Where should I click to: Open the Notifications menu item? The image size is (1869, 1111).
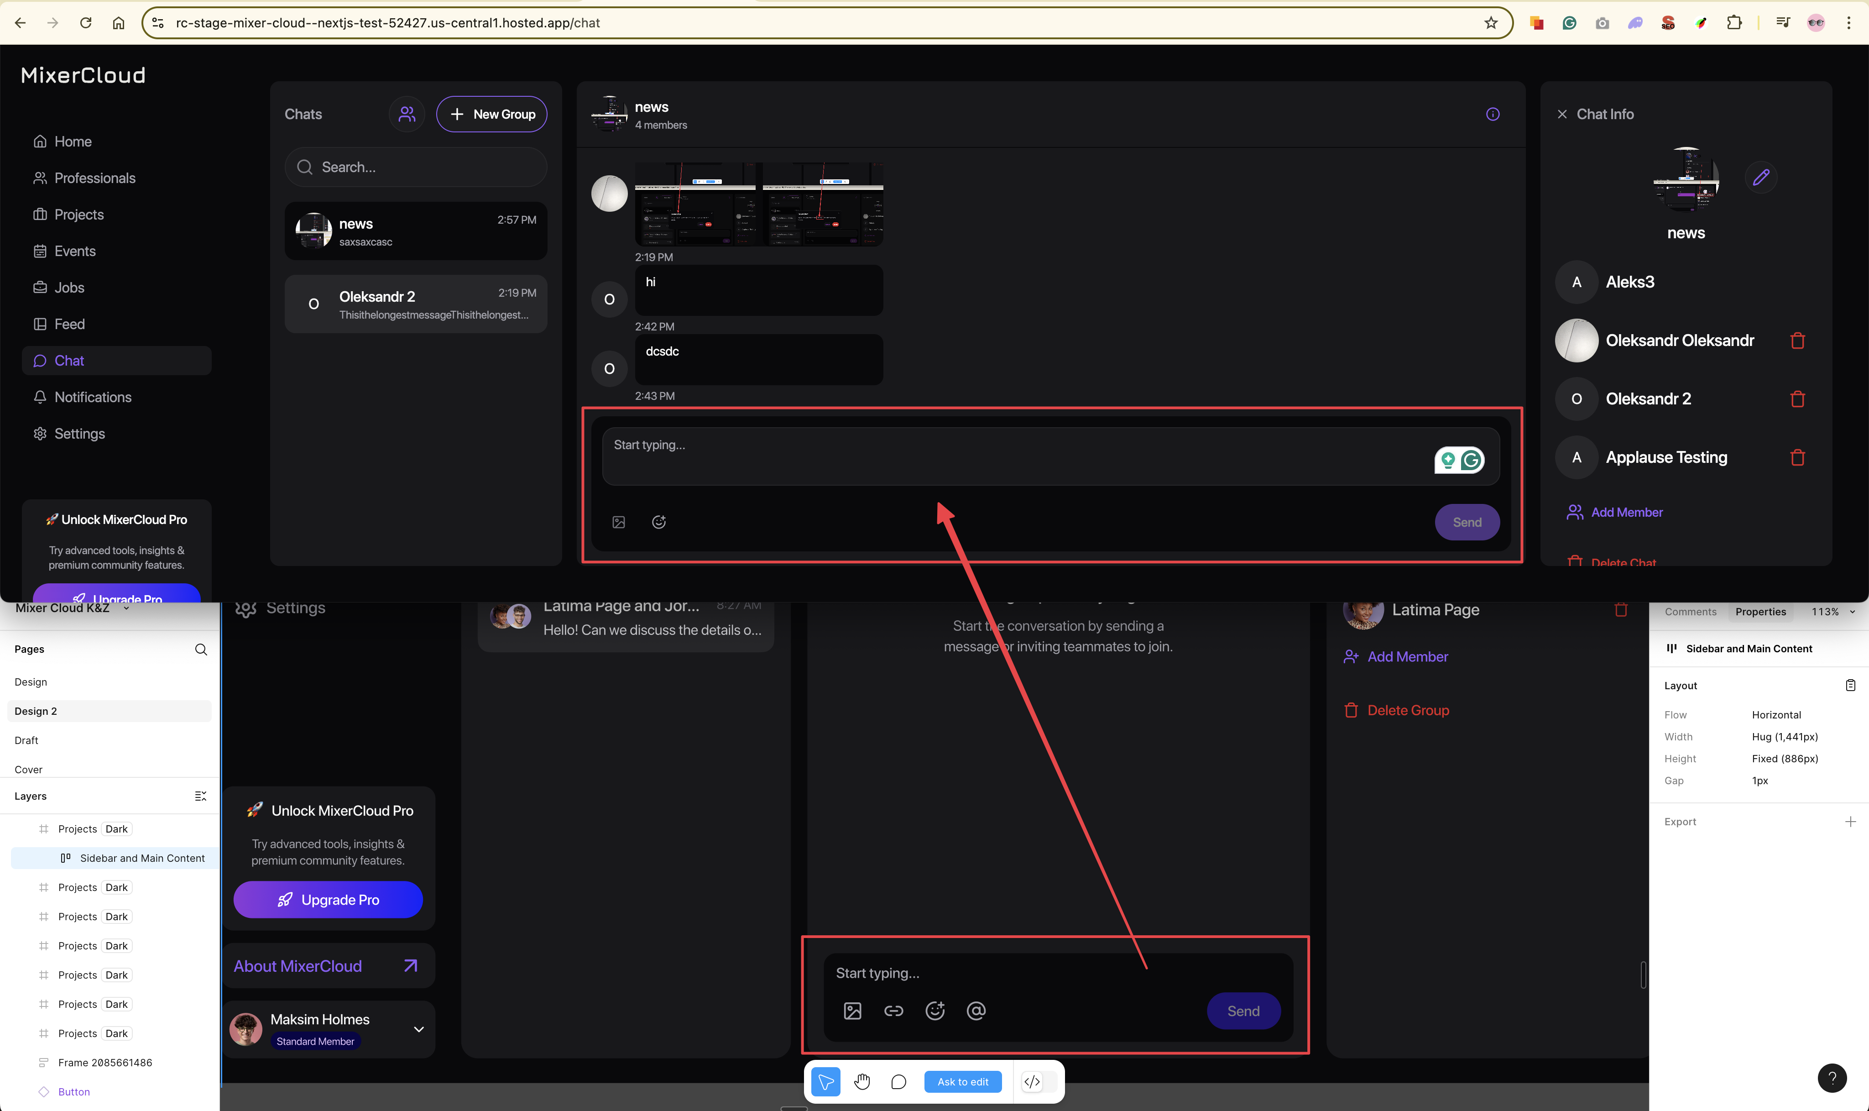pos(93,397)
